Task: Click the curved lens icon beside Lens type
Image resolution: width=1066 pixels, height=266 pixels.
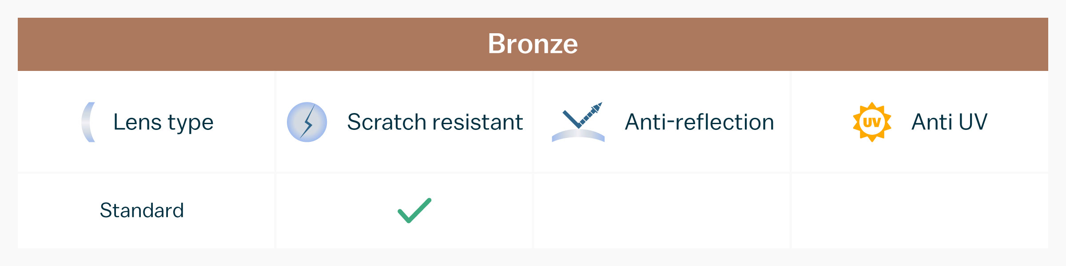Action: [x=88, y=122]
